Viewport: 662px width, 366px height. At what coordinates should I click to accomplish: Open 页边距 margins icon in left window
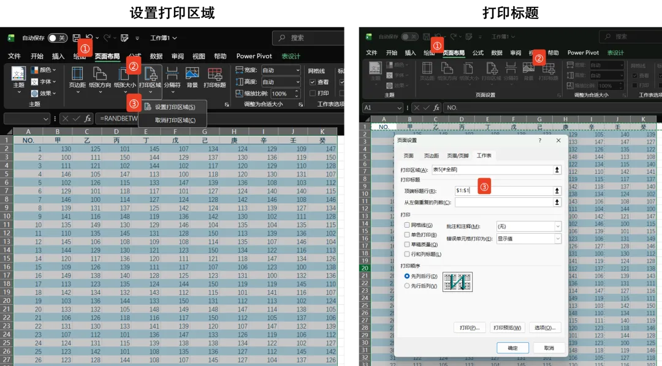[77, 73]
